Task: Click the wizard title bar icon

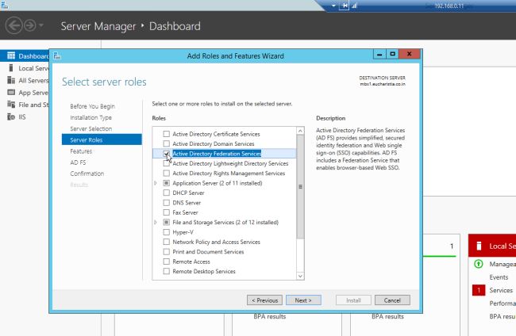Action: click(57, 55)
